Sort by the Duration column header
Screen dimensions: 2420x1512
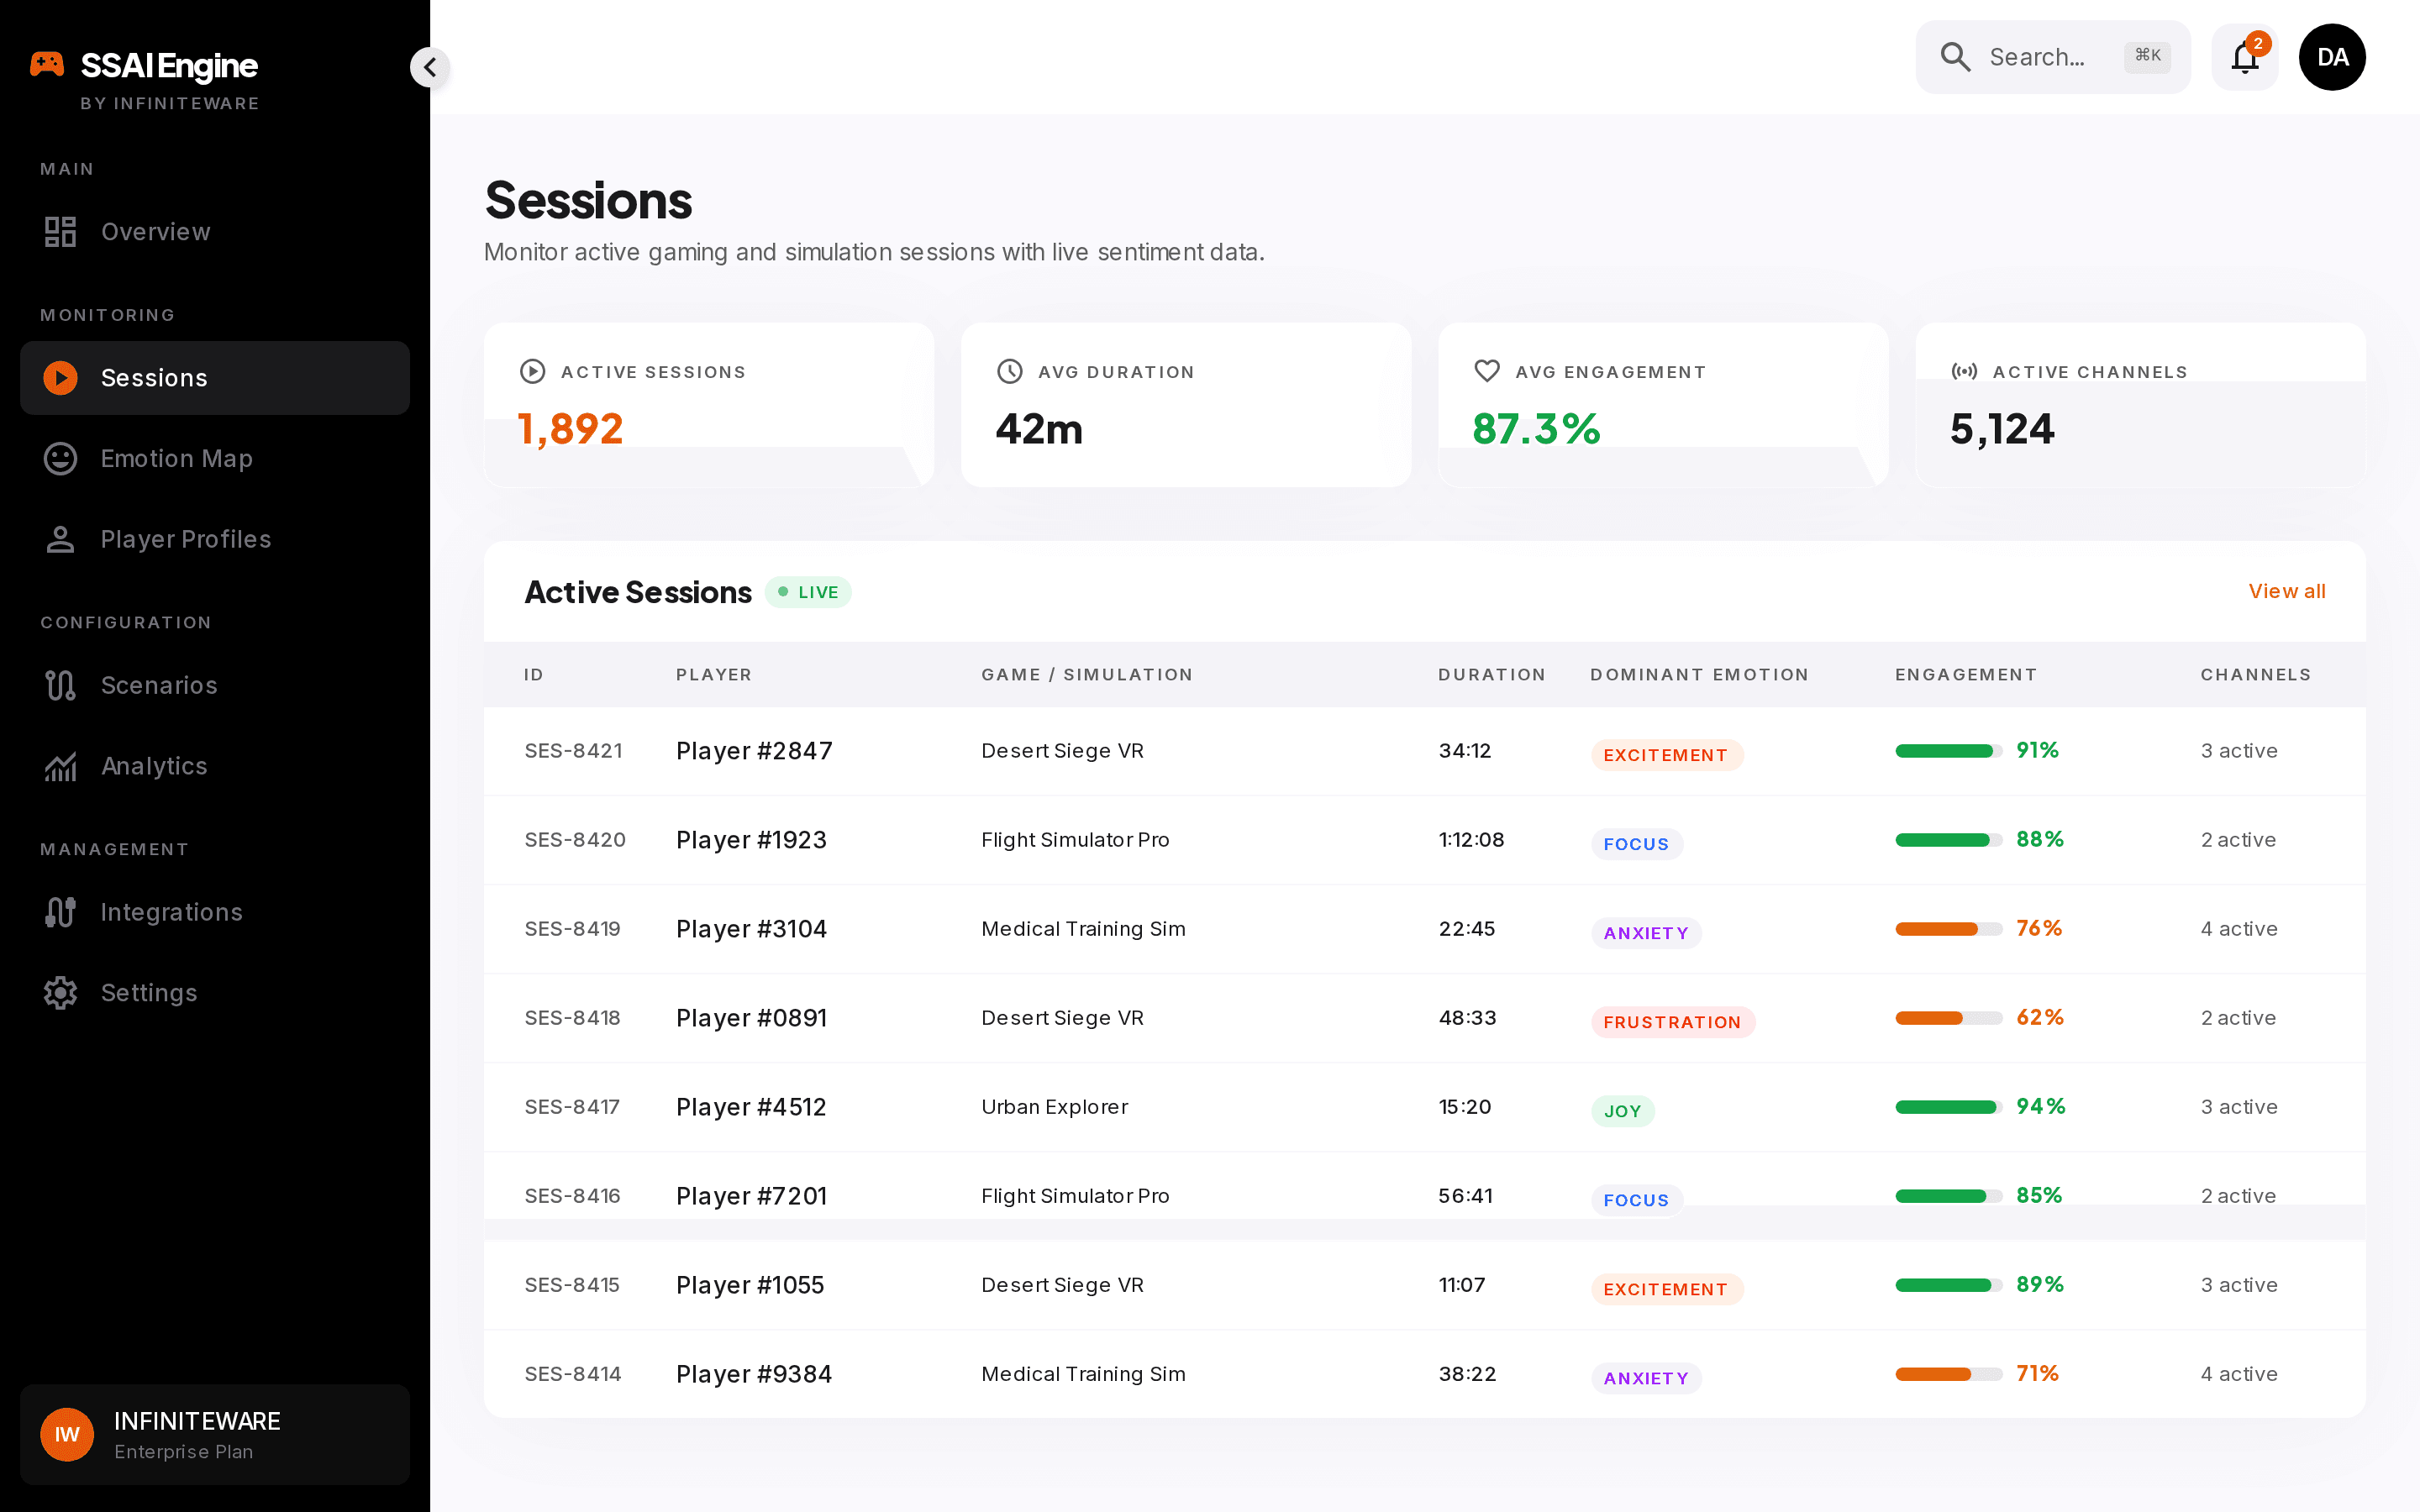(x=1491, y=675)
